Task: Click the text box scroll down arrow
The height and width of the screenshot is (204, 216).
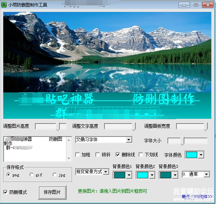Action: tap(69, 158)
